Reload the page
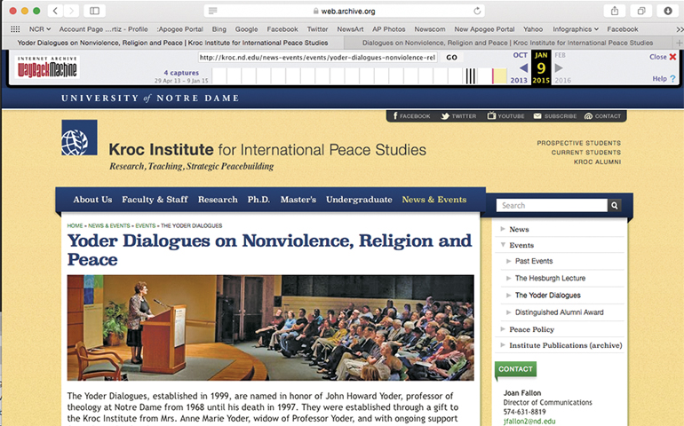Image resolution: width=684 pixels, height=426 pixels. tap(477, 11)
